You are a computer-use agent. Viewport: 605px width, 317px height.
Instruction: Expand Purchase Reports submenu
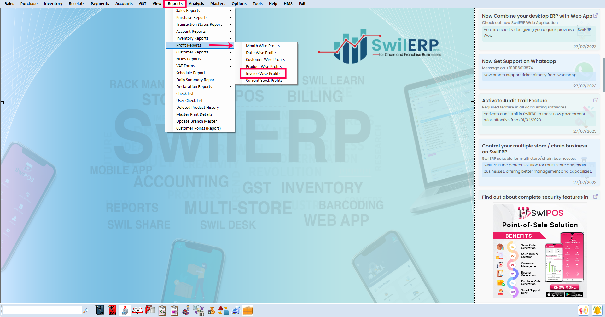click(x=200, y=18)
